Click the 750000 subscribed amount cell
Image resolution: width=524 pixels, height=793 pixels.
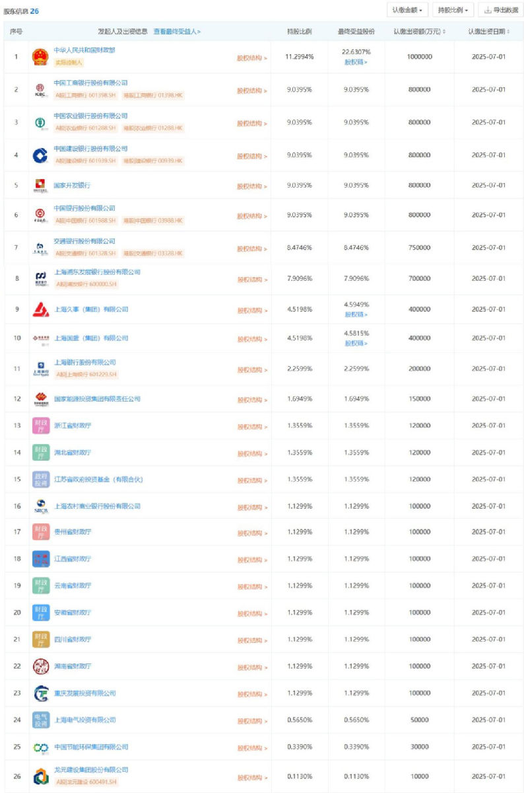point(420,248)
